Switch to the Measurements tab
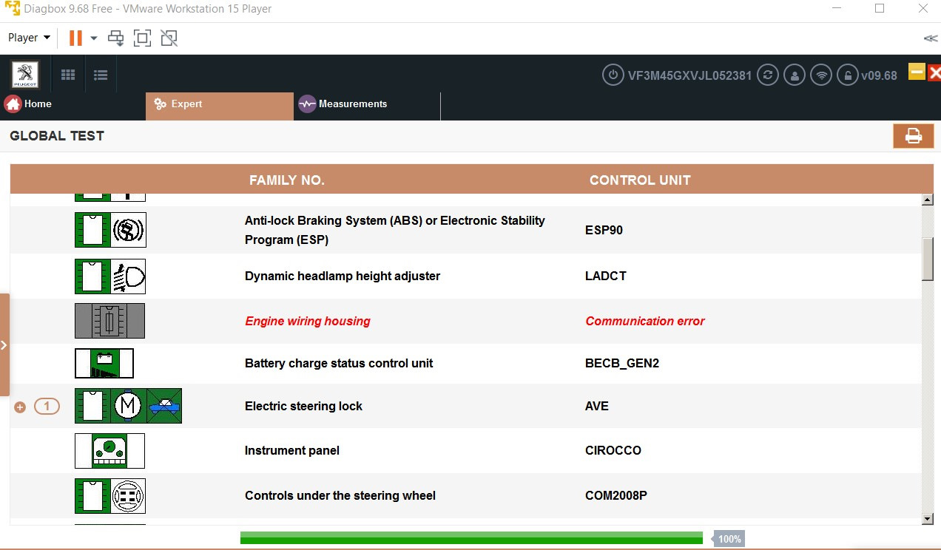 344,104
